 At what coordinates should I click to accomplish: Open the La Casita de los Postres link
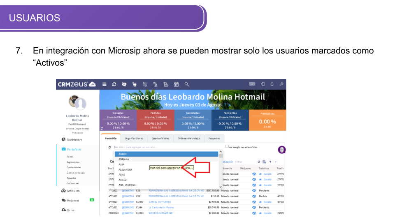[x=161, y=207]
